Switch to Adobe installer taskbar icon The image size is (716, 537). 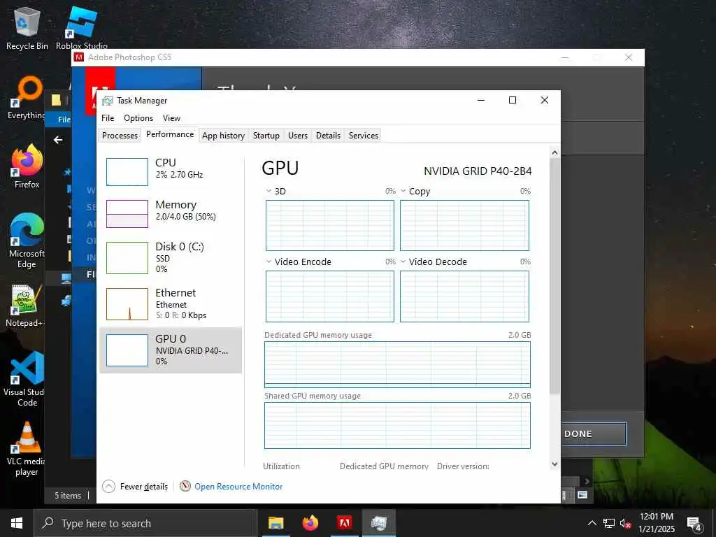pyautogui.click(x=344, y=523)
